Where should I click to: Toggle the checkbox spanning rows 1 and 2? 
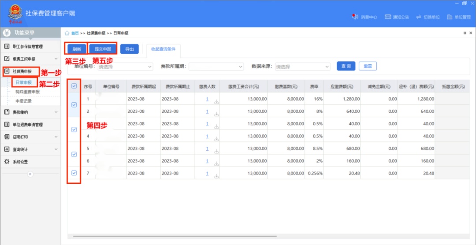[x=74, y=105]
